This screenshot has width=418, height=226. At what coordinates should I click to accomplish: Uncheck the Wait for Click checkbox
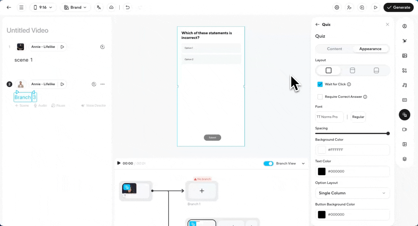pos(320,84)
